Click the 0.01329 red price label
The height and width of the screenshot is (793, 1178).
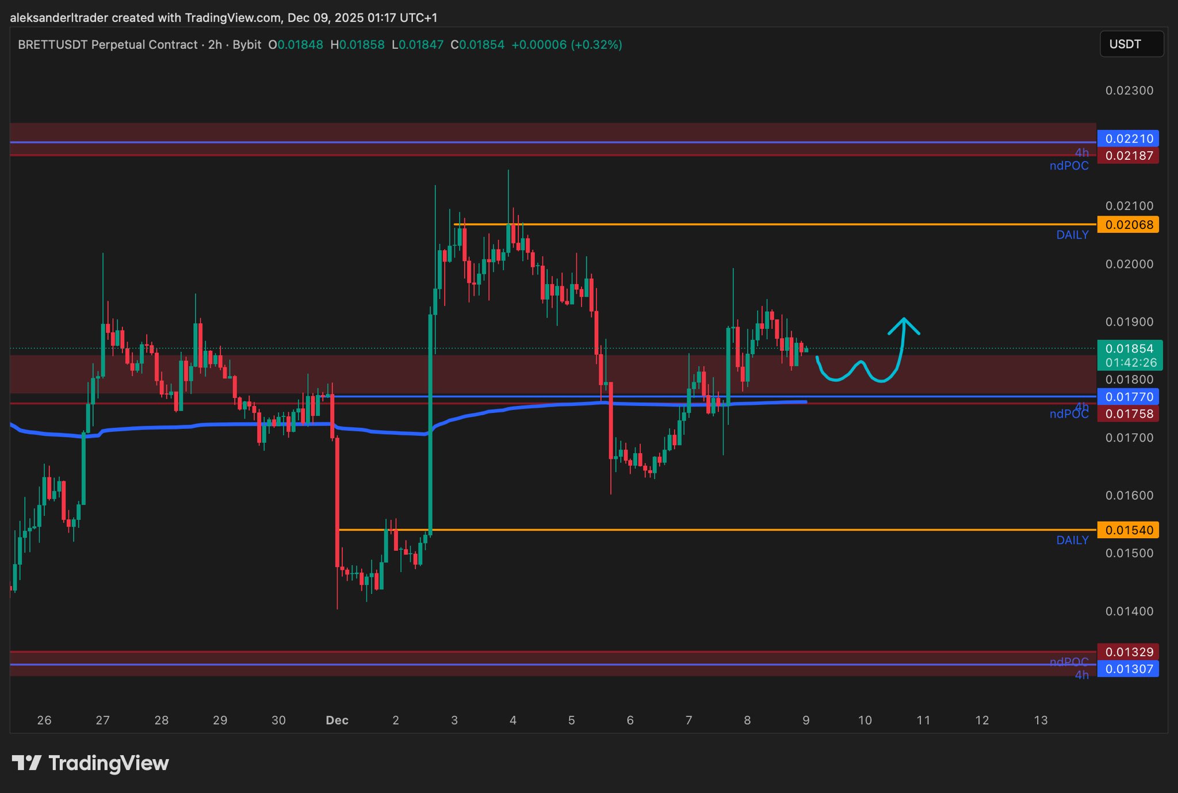point(1128,652)
